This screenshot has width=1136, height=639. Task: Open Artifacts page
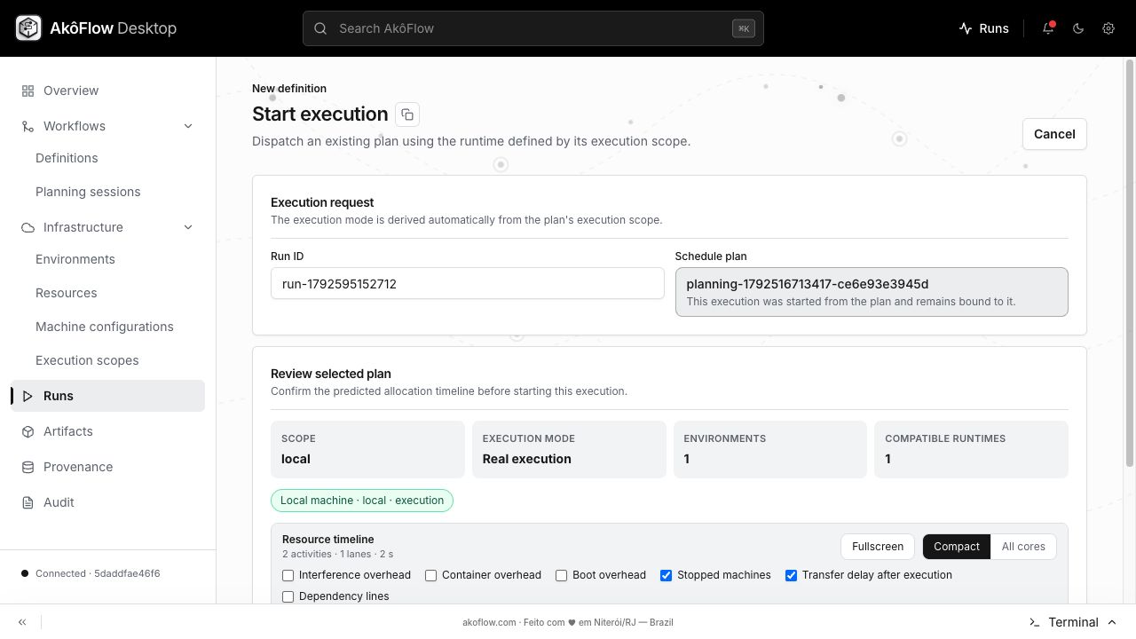click(68, 431)
